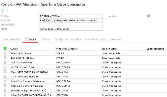Remove HACIENDA EQUINA (FACTURA) row
Screen dimensions: 167x97
click(x=5, y=90)
